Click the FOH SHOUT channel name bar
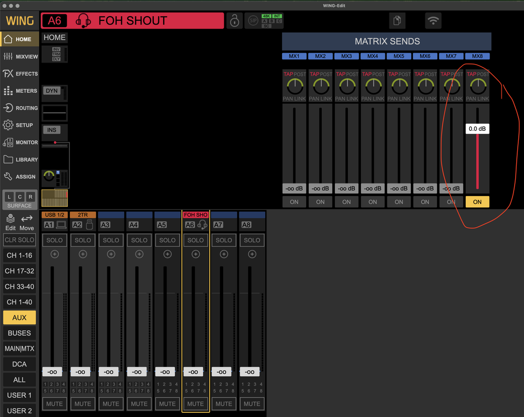Screen dimensions: 524x417 (x=132, y=21)
